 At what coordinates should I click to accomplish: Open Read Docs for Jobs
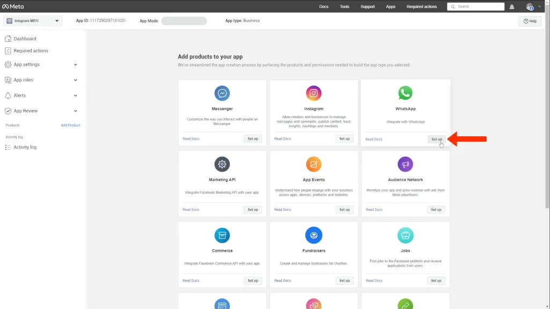374,281
